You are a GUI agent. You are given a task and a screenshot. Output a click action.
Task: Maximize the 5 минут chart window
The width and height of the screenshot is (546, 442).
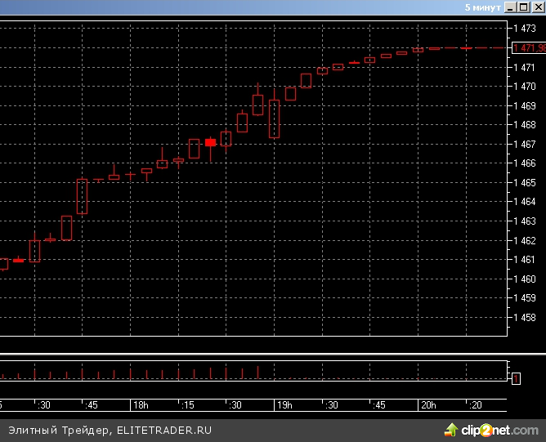coord(524,7)
